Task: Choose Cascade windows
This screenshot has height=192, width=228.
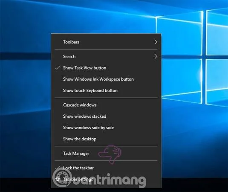Action: (x=106, y=105)
